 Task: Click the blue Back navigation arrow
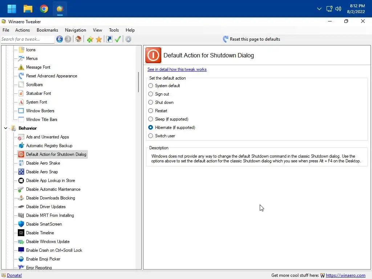[x=60, y=39]
